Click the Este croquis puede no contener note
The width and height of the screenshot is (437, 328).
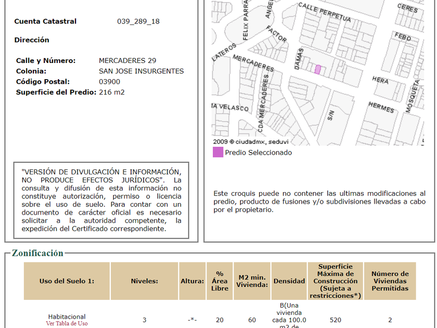pyautogui.click(x=319, y=201)
